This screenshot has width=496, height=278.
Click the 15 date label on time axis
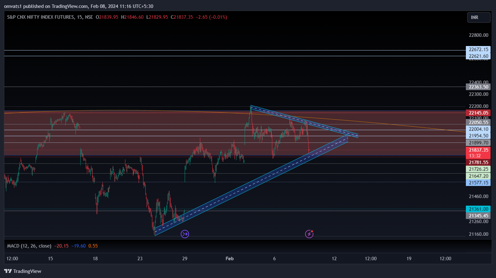tap(50, 259)
